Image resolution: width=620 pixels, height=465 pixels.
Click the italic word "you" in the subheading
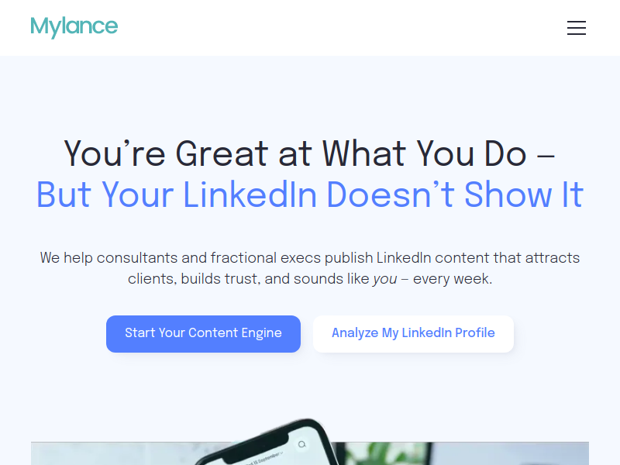pyautogui.click(x=384, y=279)
